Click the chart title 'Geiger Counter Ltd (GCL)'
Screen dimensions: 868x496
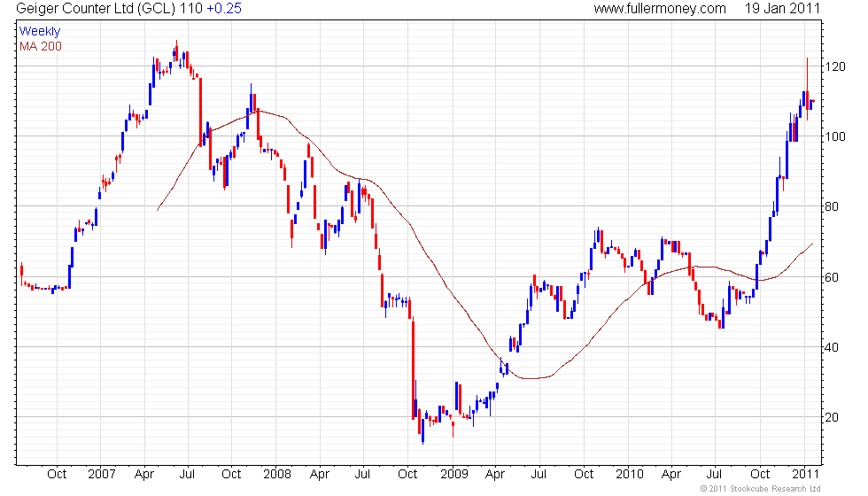97,9
